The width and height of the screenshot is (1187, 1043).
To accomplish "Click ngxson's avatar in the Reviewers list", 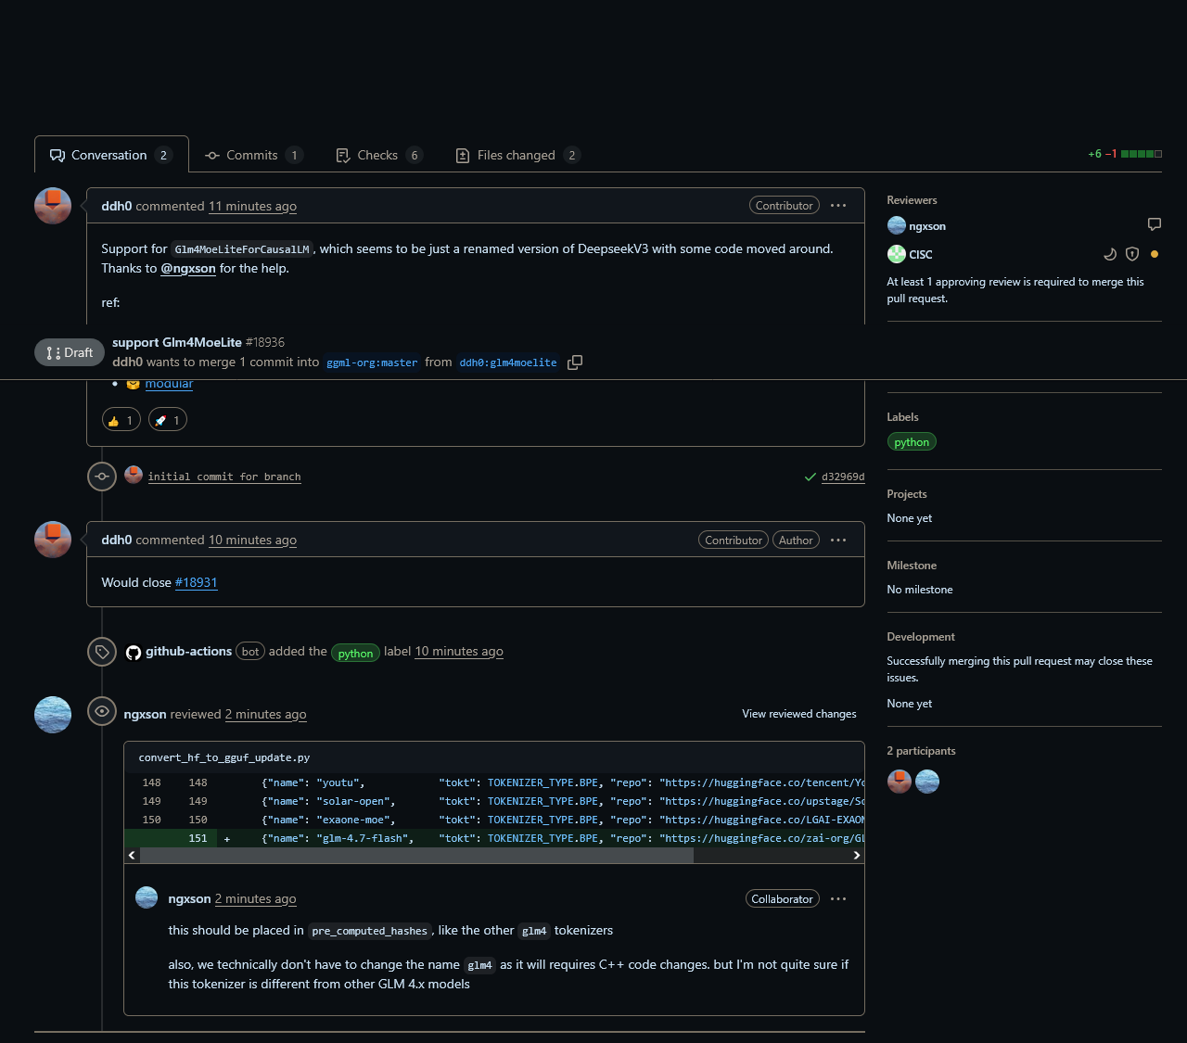I will 897,225.
